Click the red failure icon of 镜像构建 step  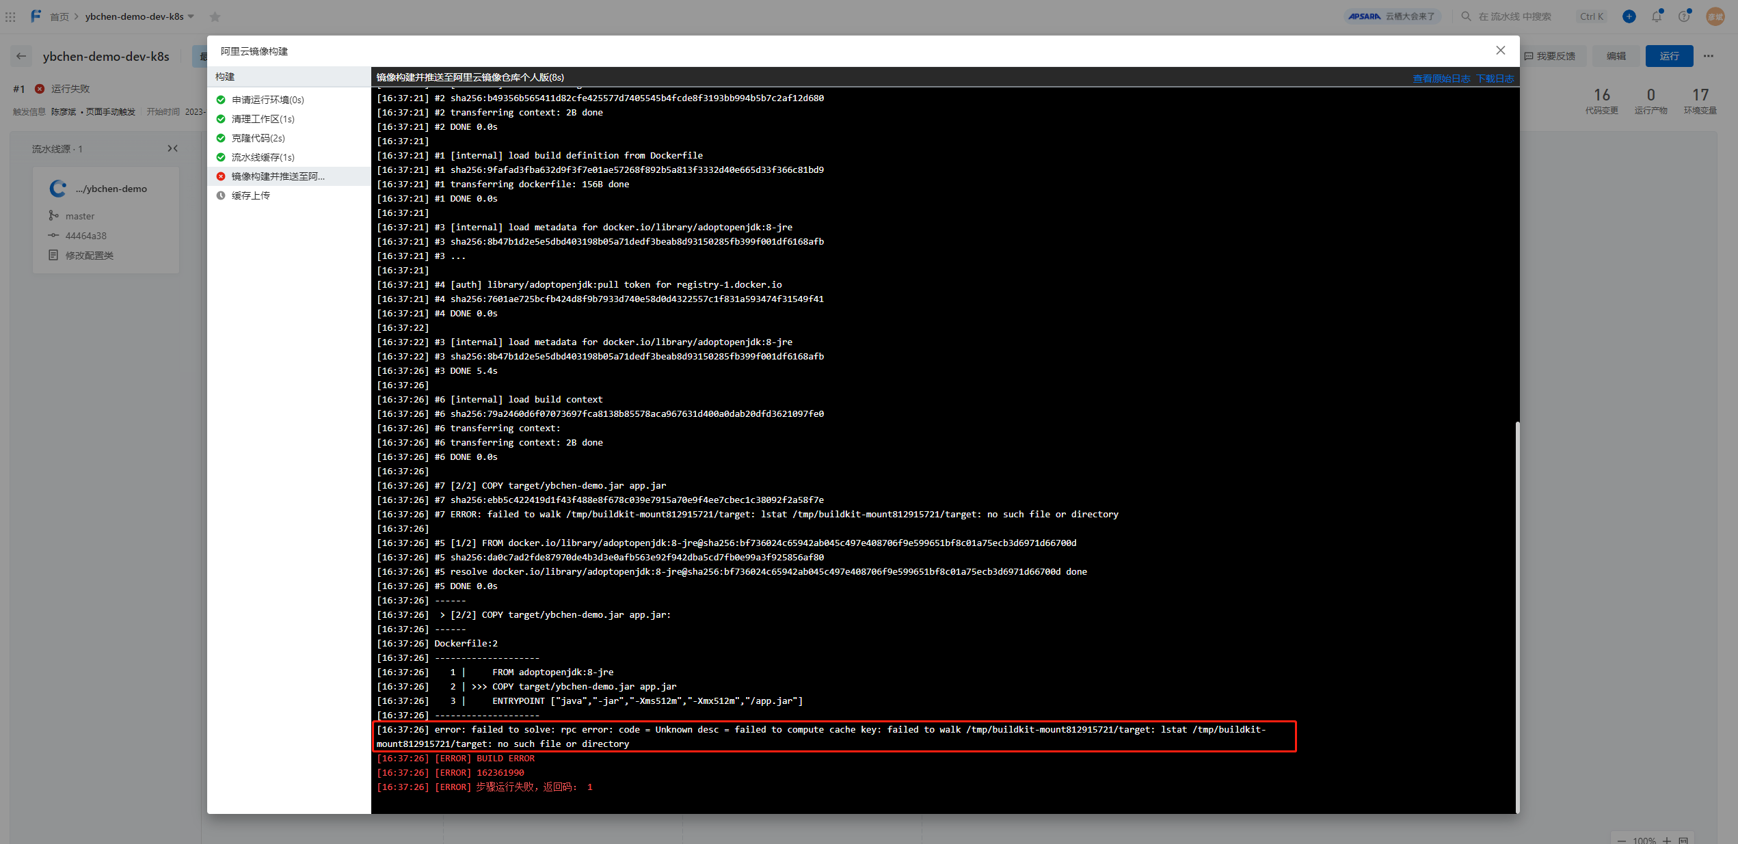point(221,176)
